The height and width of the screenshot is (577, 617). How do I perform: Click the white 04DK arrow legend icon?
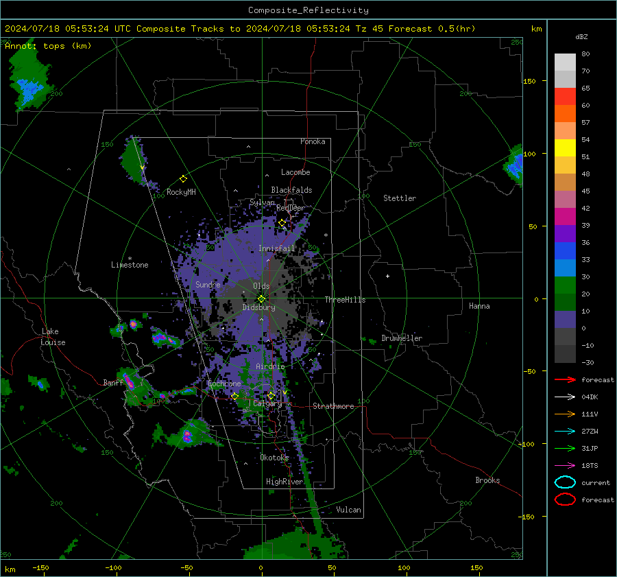(565, 397)
